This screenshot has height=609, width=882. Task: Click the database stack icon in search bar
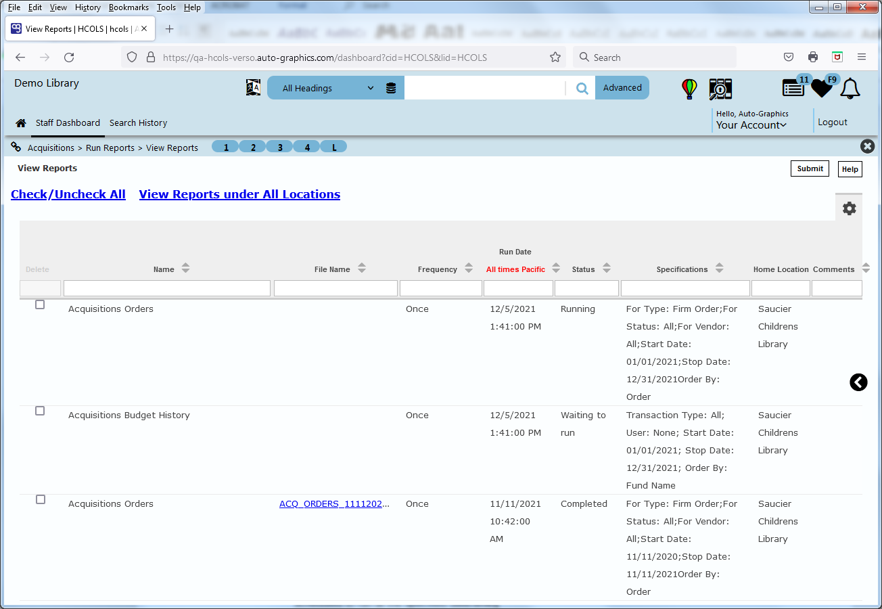click(x=391, y=88)
